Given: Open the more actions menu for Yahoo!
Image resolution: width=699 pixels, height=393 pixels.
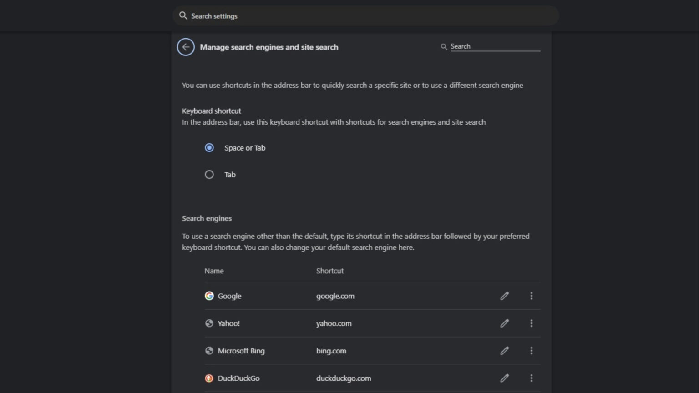Looking at the screenshot, I should tap(532, 323).
